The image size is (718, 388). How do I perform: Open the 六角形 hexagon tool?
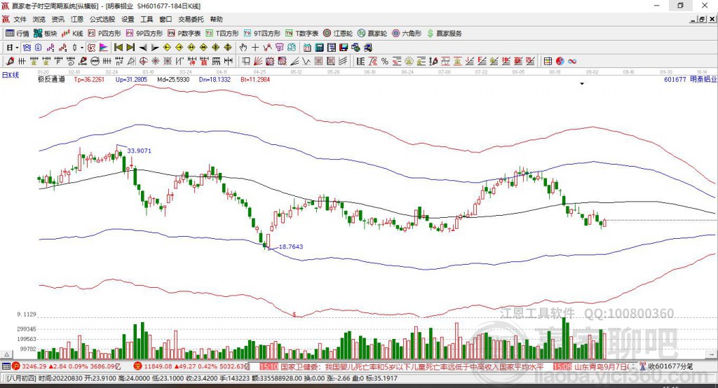tap(407, 34)
